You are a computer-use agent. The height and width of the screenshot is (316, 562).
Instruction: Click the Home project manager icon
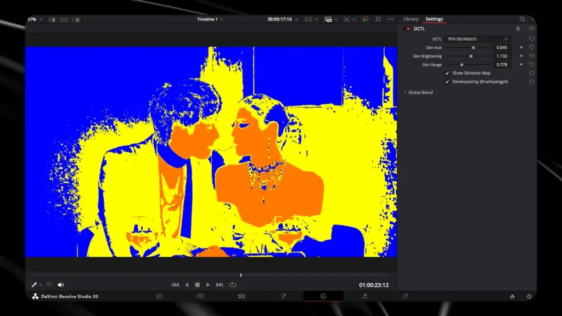pyautogui.click(x=512, y=297)
